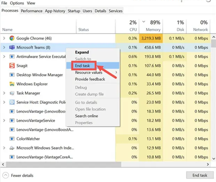216x182 pixels.
Task: Open the Options menu
Action: (17, 3)
